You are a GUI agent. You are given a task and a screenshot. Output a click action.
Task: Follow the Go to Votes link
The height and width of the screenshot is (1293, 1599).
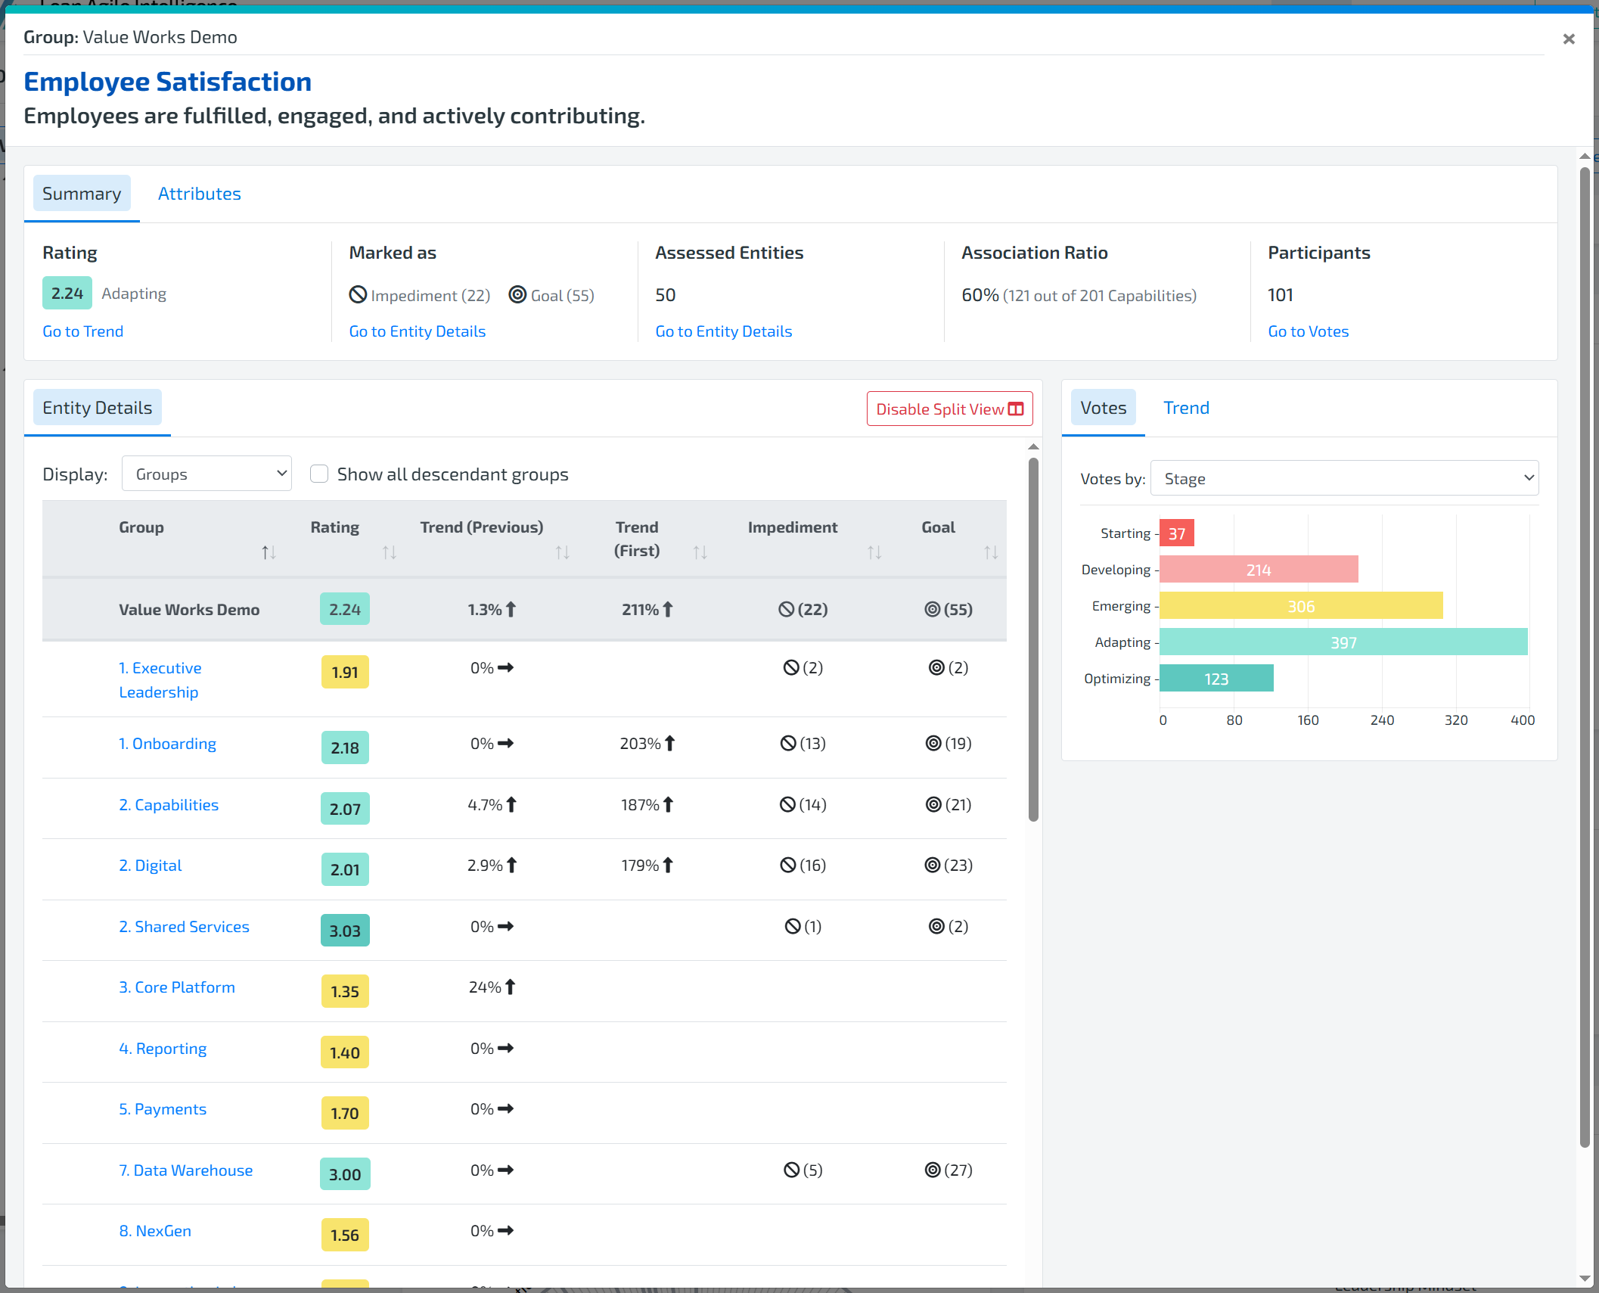pos(1308,331)
